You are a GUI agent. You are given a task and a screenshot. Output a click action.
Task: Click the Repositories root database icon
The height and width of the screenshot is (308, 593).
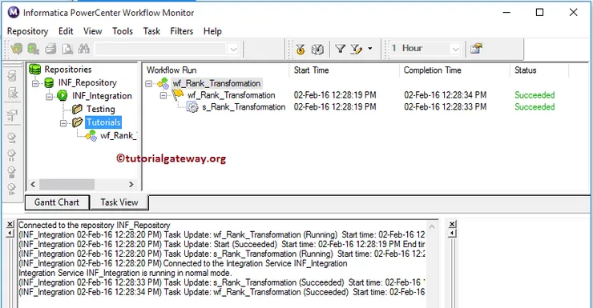coord(34,70)
